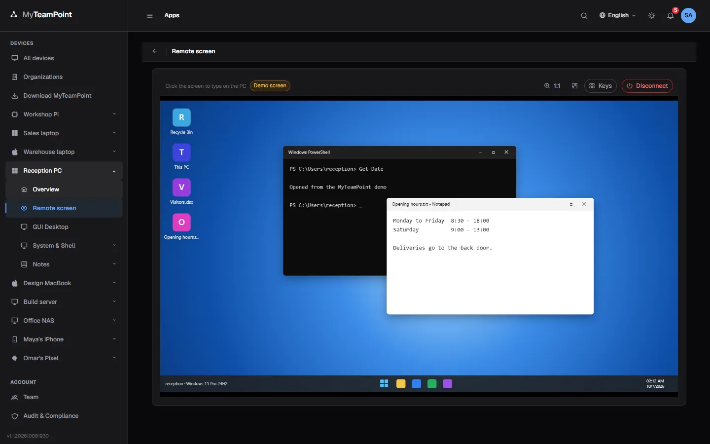Viewport: 710px width, 444px height.
Task: Select the Opening hours desktop file icon
Action: (x=181, y=226)
